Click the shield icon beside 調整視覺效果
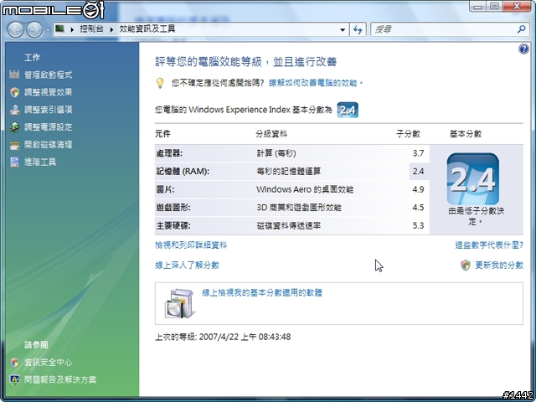The width and height of the screenshot is (536, 402). 14,92
